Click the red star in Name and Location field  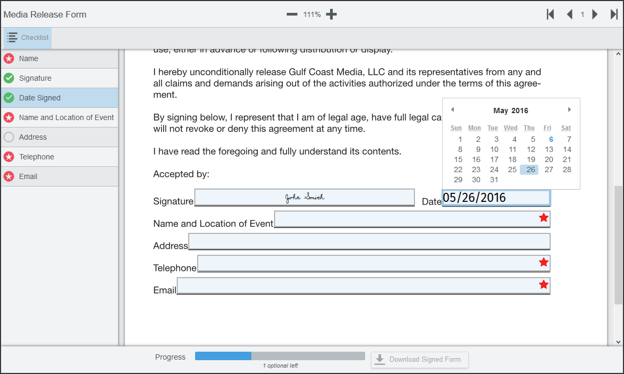(544, 217)
